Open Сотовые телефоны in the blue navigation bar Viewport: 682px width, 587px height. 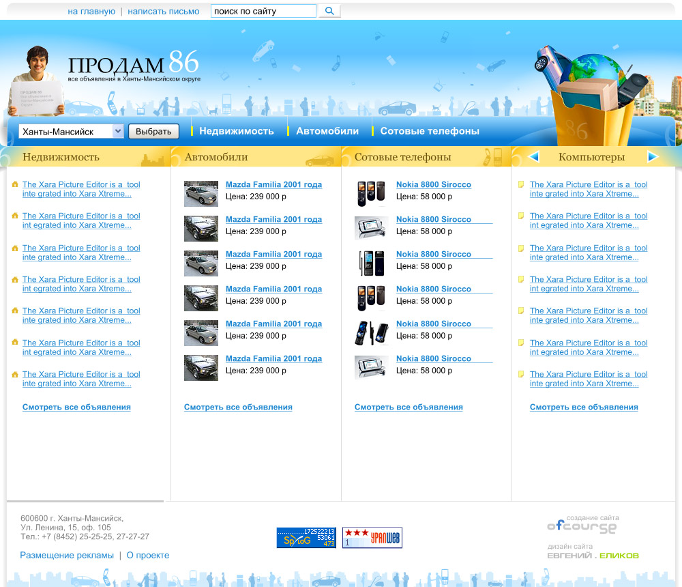pos(430,131)
